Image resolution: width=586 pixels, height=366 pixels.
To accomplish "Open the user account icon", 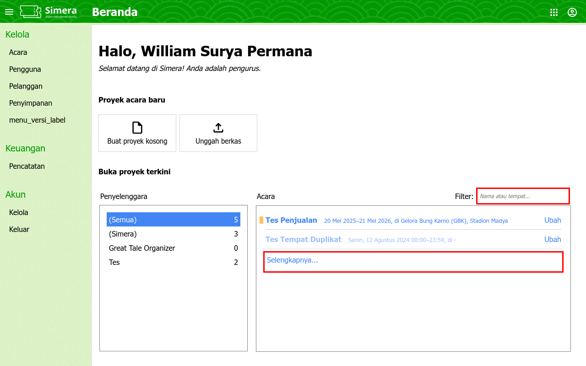I will (x=572, y=12).
